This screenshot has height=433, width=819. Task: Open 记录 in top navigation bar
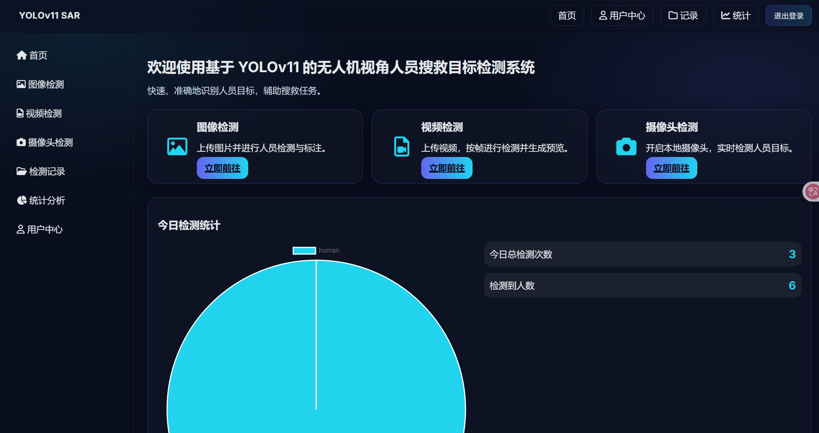pos(683,16)
